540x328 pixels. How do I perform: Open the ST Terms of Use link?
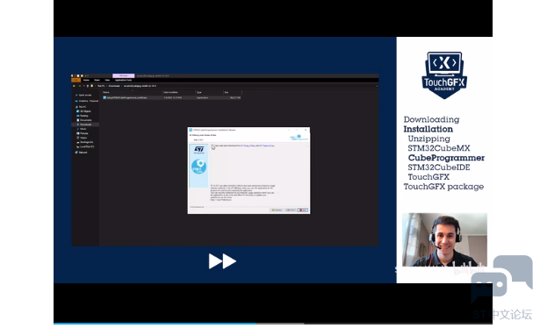(x=268, y=146)
